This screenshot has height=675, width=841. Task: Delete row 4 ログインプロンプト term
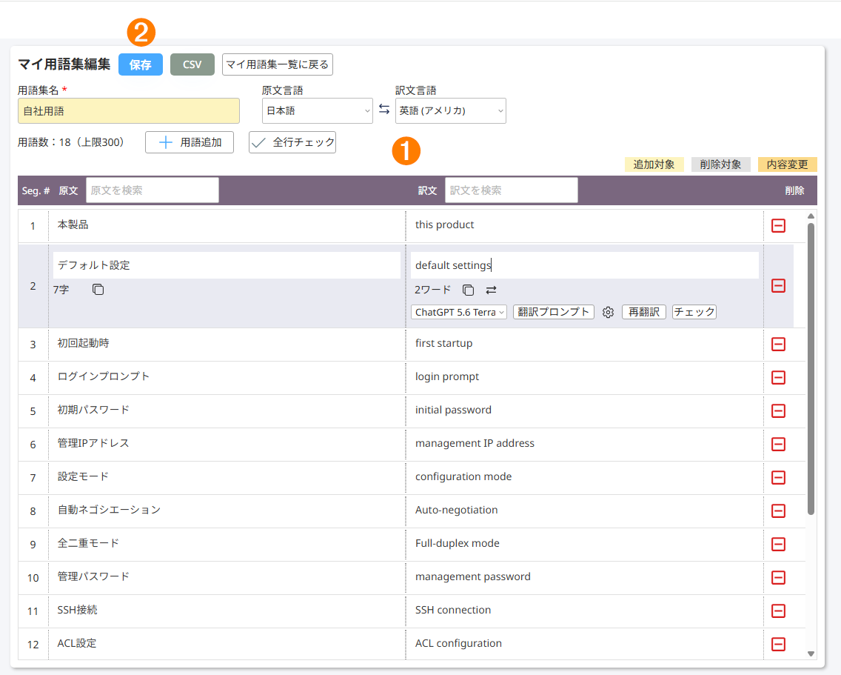click(778, 377)
